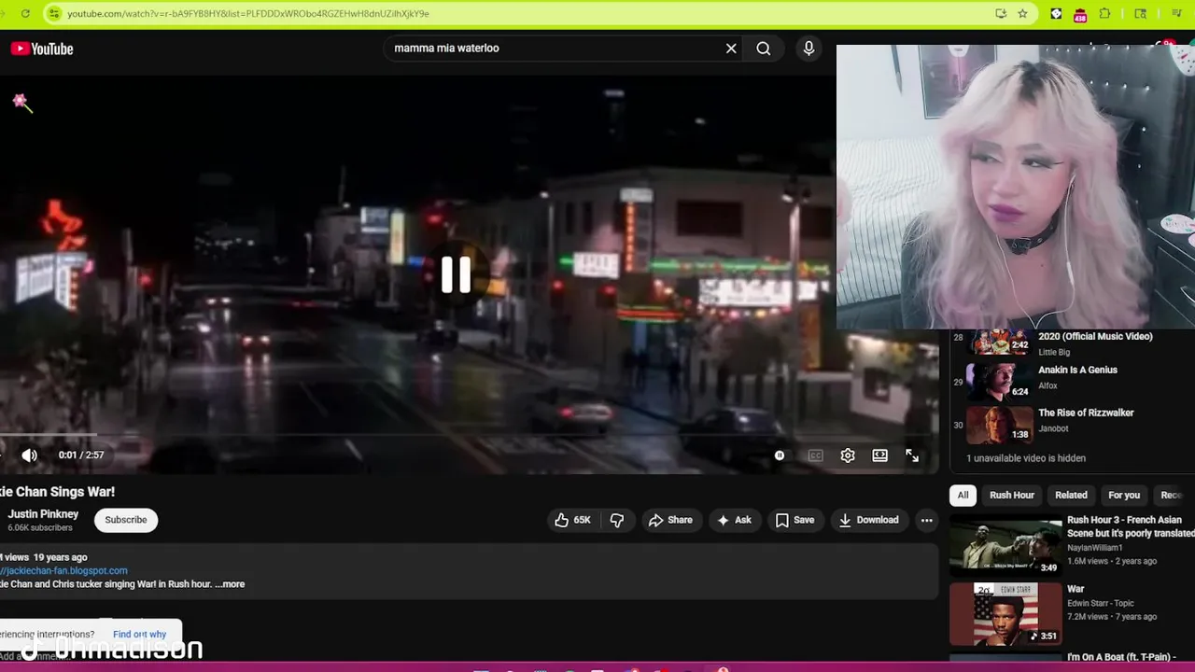Viewport: 1195px width, 672px height.
Task: Switch to theater mode
Action: tap(879, 455)
